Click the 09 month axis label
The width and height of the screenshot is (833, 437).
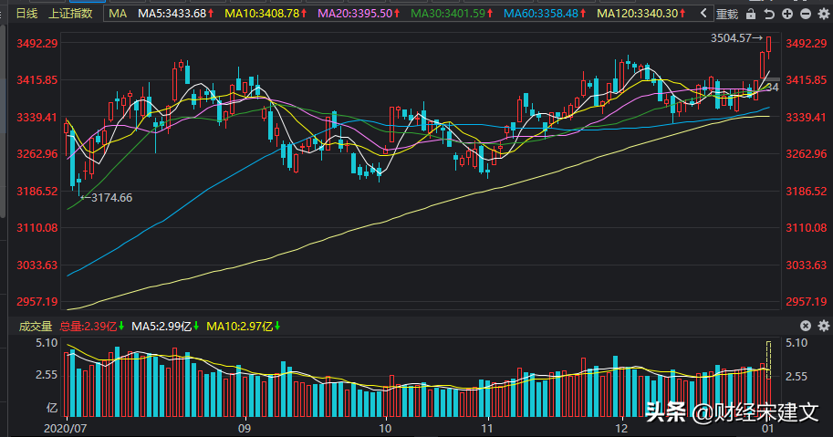(245, 428)
